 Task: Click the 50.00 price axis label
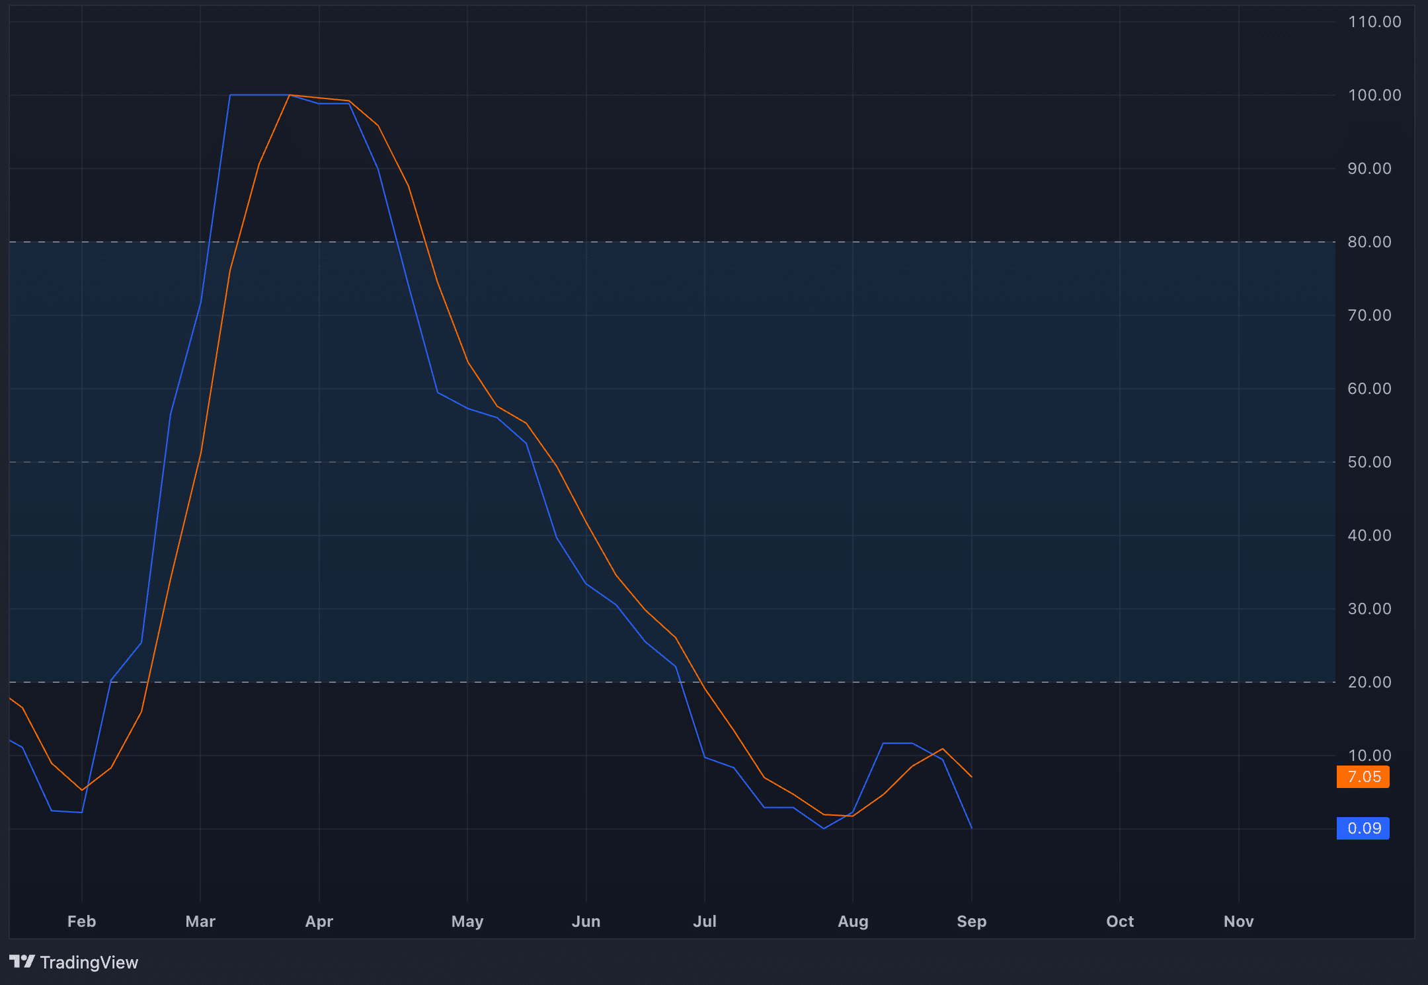[x=1370, y=462]
